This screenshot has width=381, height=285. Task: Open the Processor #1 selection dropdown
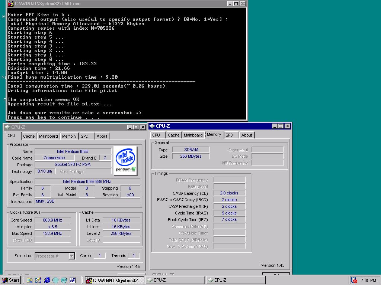[x=55, y=256]
